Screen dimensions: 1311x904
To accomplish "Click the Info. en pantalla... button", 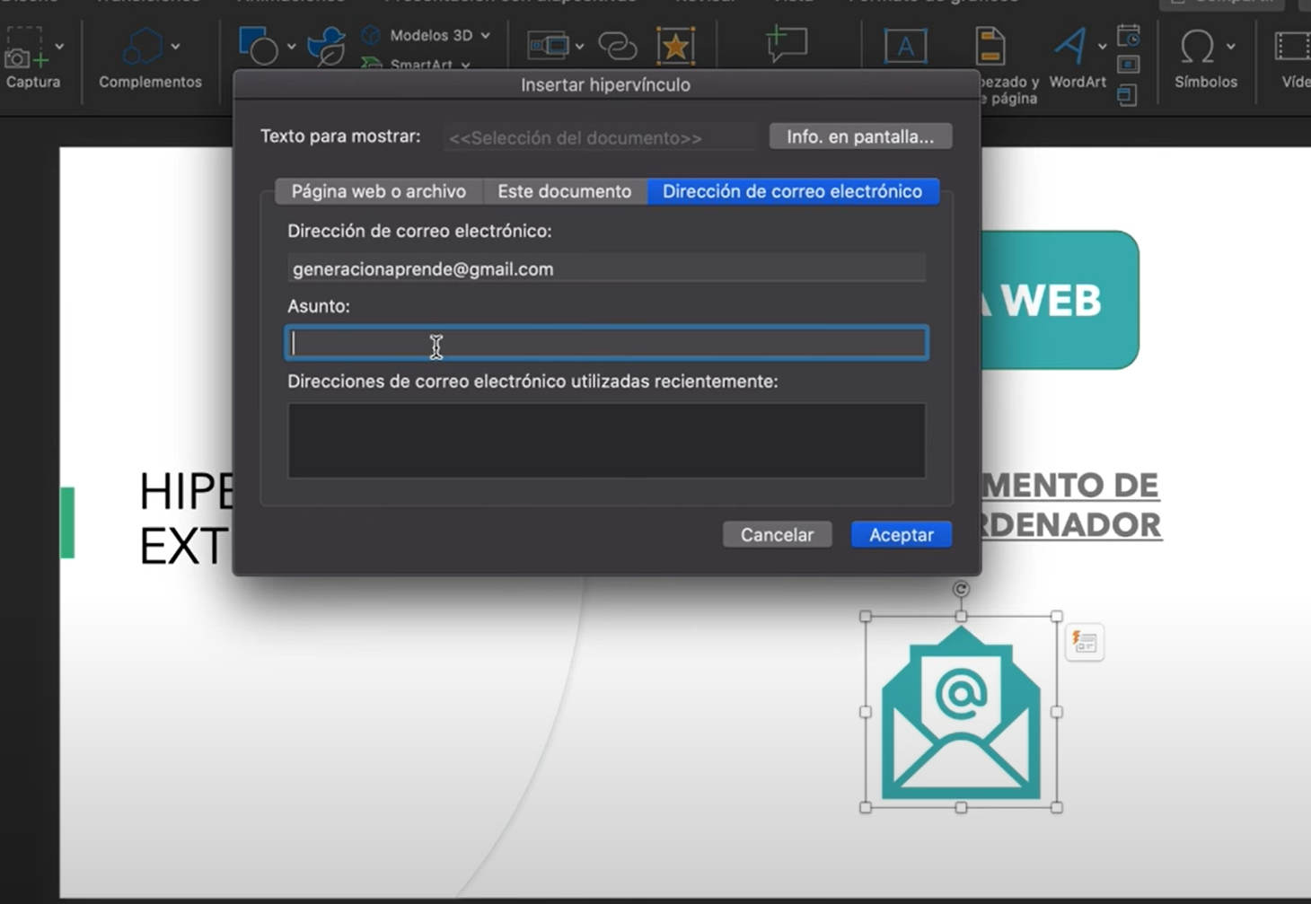I will (x=860, y=136).
